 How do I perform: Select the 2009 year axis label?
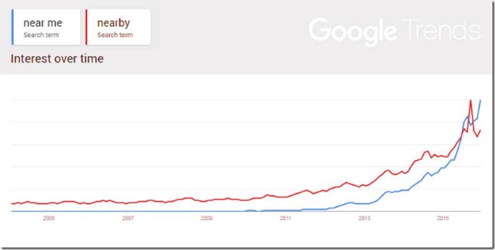coord(207,219)
